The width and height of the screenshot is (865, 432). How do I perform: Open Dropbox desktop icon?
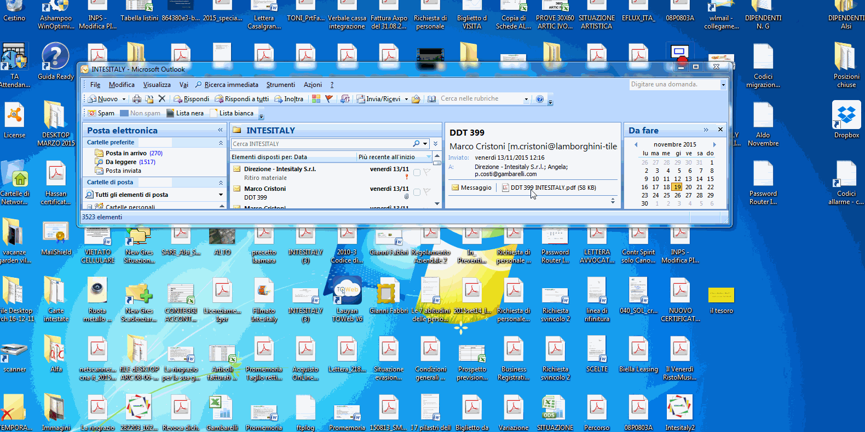[846, 120]
